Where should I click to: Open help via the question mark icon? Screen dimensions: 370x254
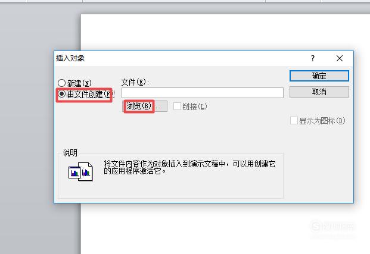tap(313, 58)
